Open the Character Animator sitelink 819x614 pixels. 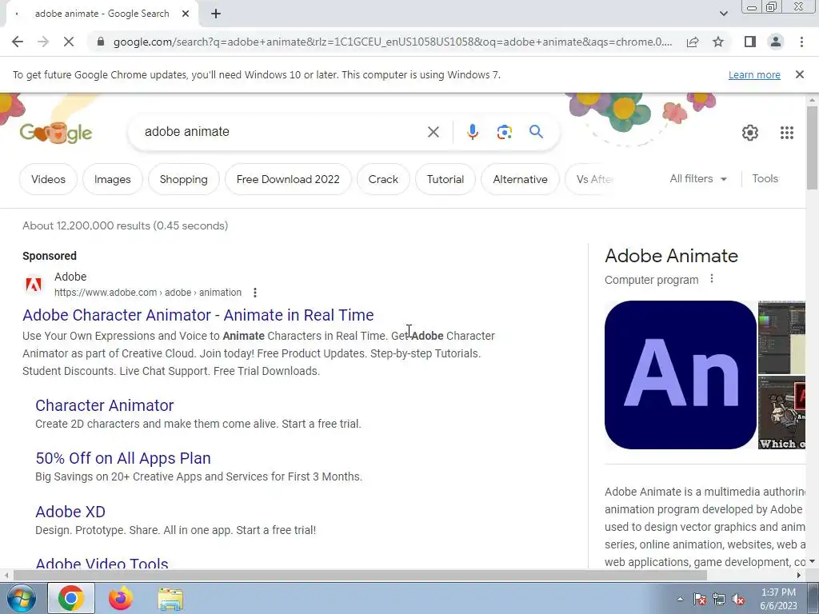105,405
